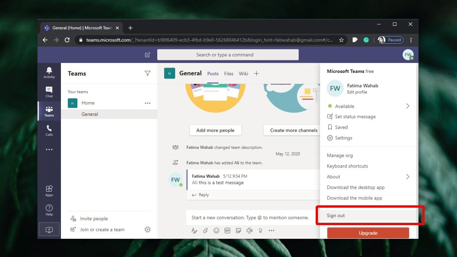Image resolution: width=457 pixels, height=257 pixels.
Task: Send praise using the award icon
Action: 260,230
